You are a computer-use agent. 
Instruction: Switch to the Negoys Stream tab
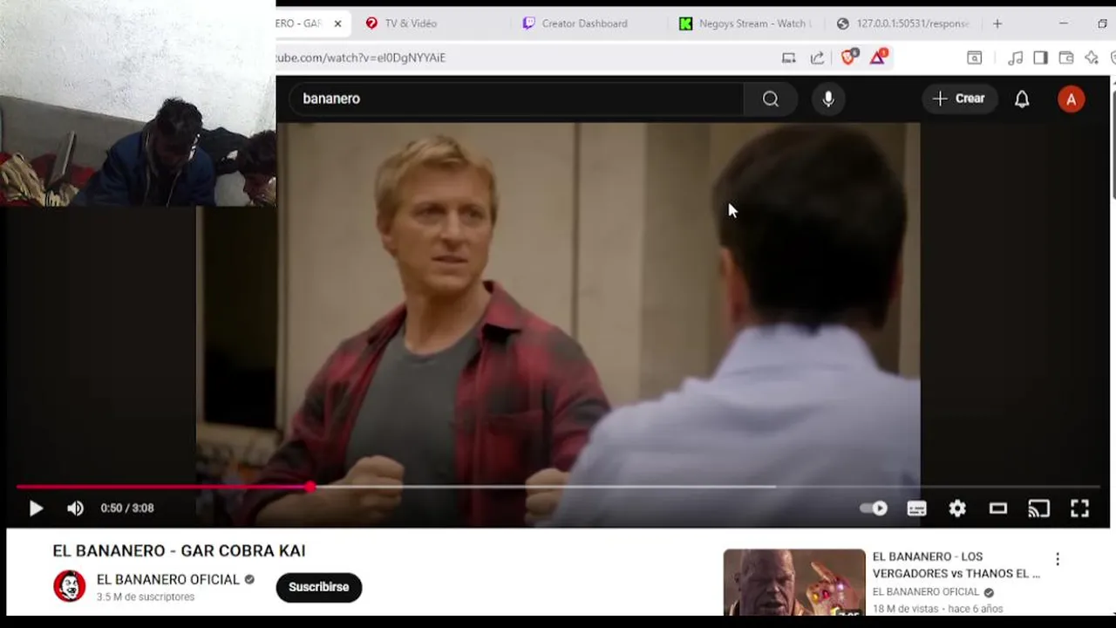pos(755,24)
